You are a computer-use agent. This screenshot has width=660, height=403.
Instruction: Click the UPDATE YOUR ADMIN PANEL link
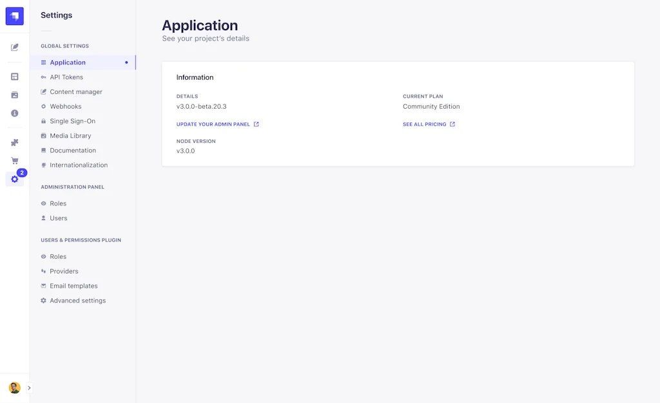[x=213, y=124]
